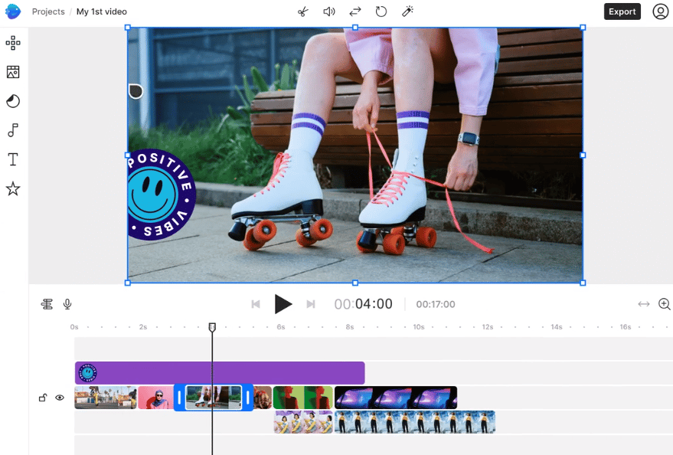Open the star favorites sidebar icon

coord(13,189)
